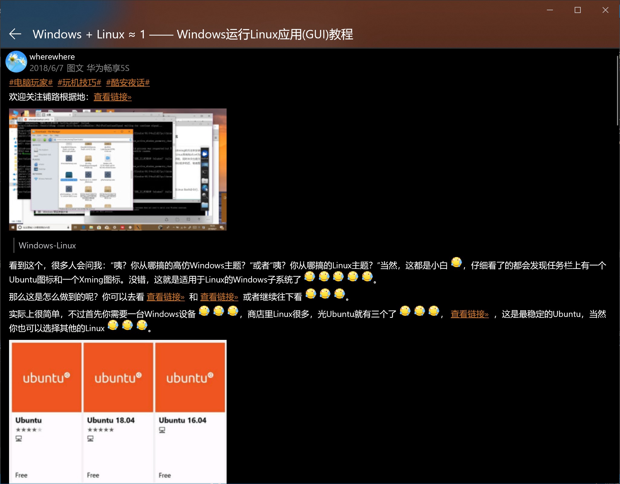The width and height of the screenshot is (620, 484).
Task: Click 查看链接 link after 欢迎关注铺路根据地
Action: [112, 97]
